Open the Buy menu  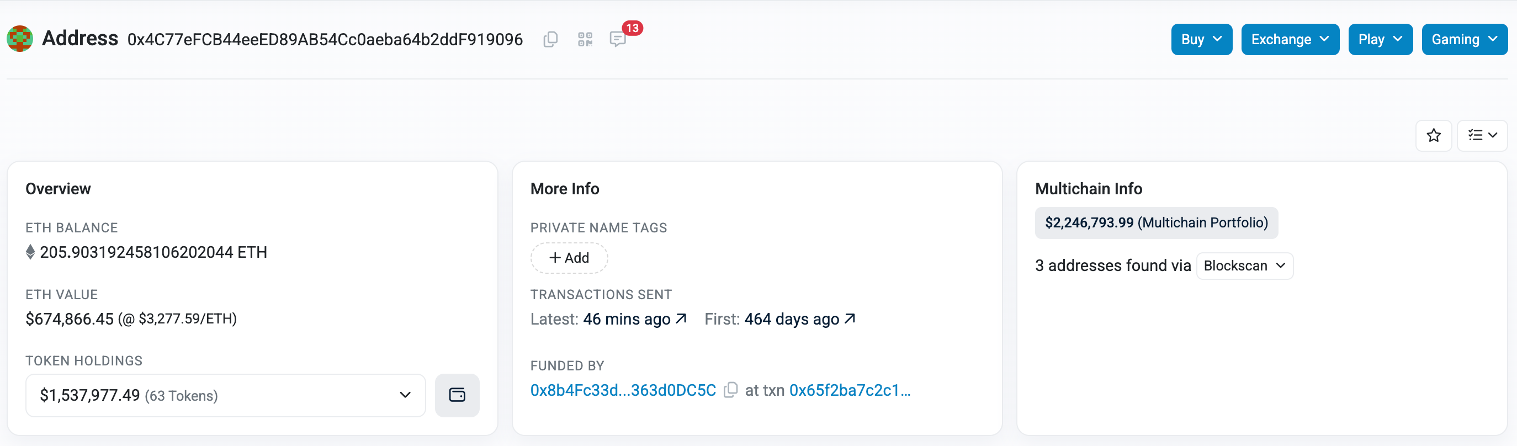(1201, 40)
